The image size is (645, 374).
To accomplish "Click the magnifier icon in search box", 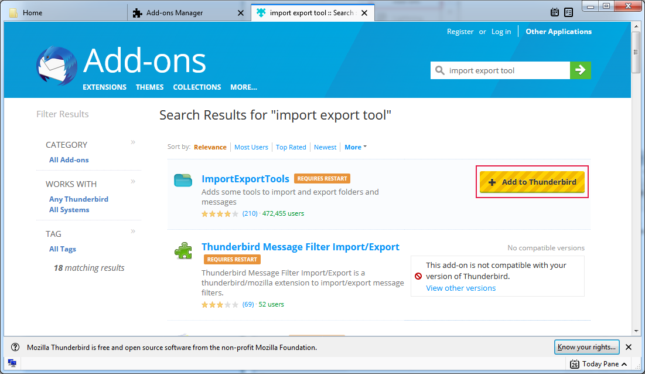I will tap(440, 70).
